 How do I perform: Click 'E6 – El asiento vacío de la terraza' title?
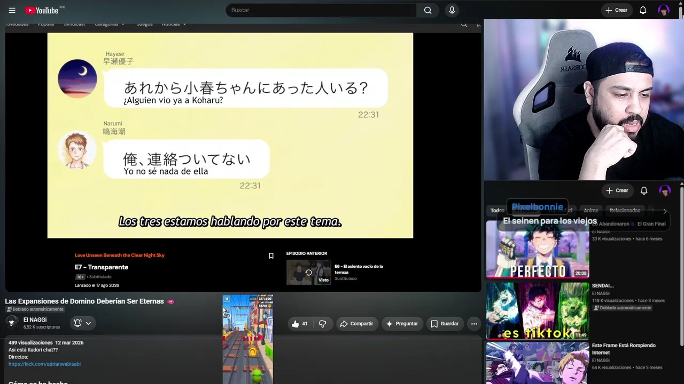coord(359,269)
